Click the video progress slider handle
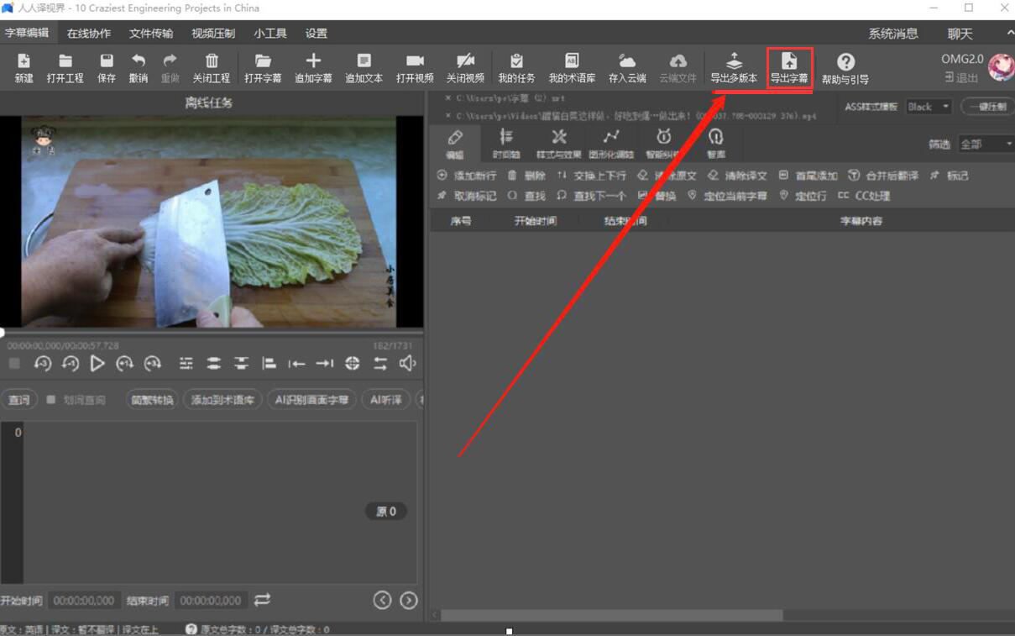The height and width of the screenshot is (636, 1015). point(3,333)
